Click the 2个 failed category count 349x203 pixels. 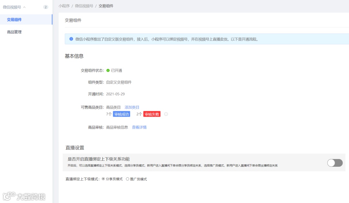tap(139, 114)
